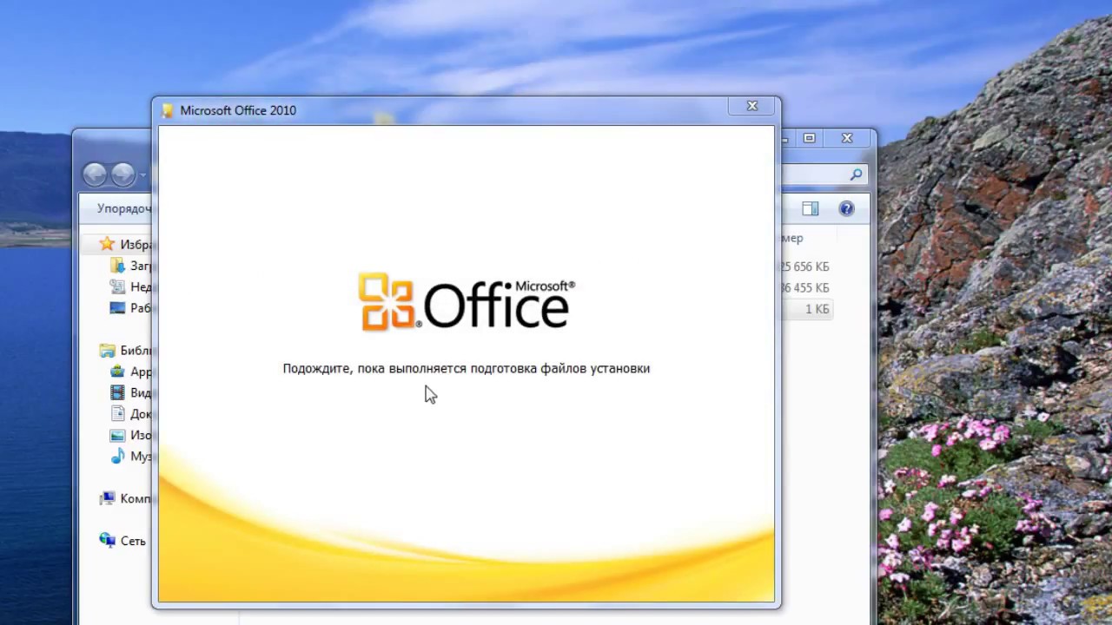Maximize the Explorer window

pyautogui.click(x=809, y=138)
